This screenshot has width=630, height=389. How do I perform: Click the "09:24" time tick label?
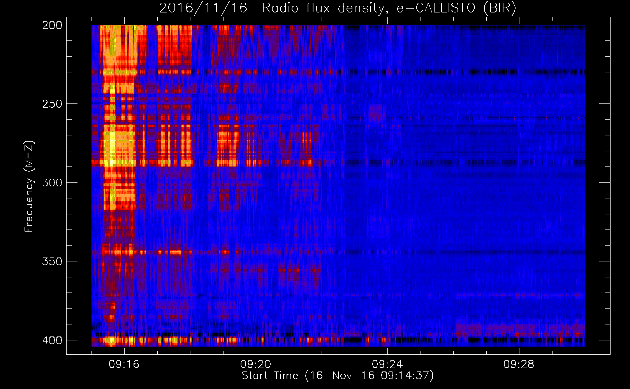pos(387,364)
